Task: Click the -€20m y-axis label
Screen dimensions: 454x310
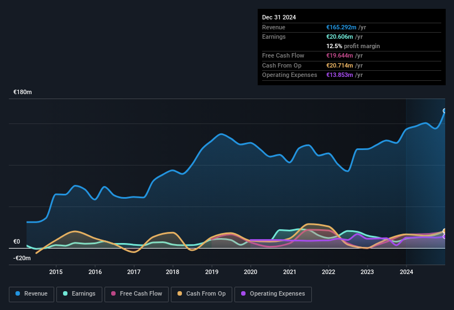Action: [x=22, y=258]
